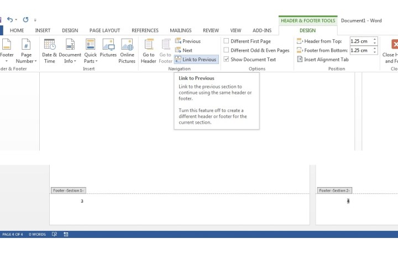Click the Footer -Section 1- label

pos(69,190)
